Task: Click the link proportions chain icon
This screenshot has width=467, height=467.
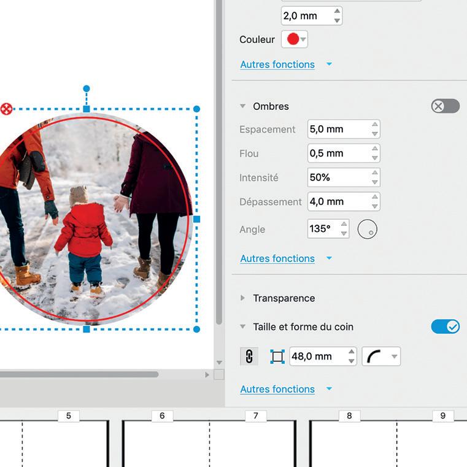Action: [249, 356]
